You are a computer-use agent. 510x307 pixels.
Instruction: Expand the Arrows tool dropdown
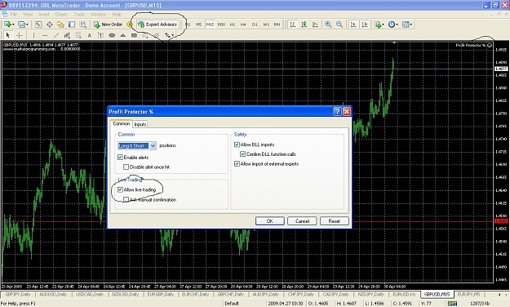[173, 35]
